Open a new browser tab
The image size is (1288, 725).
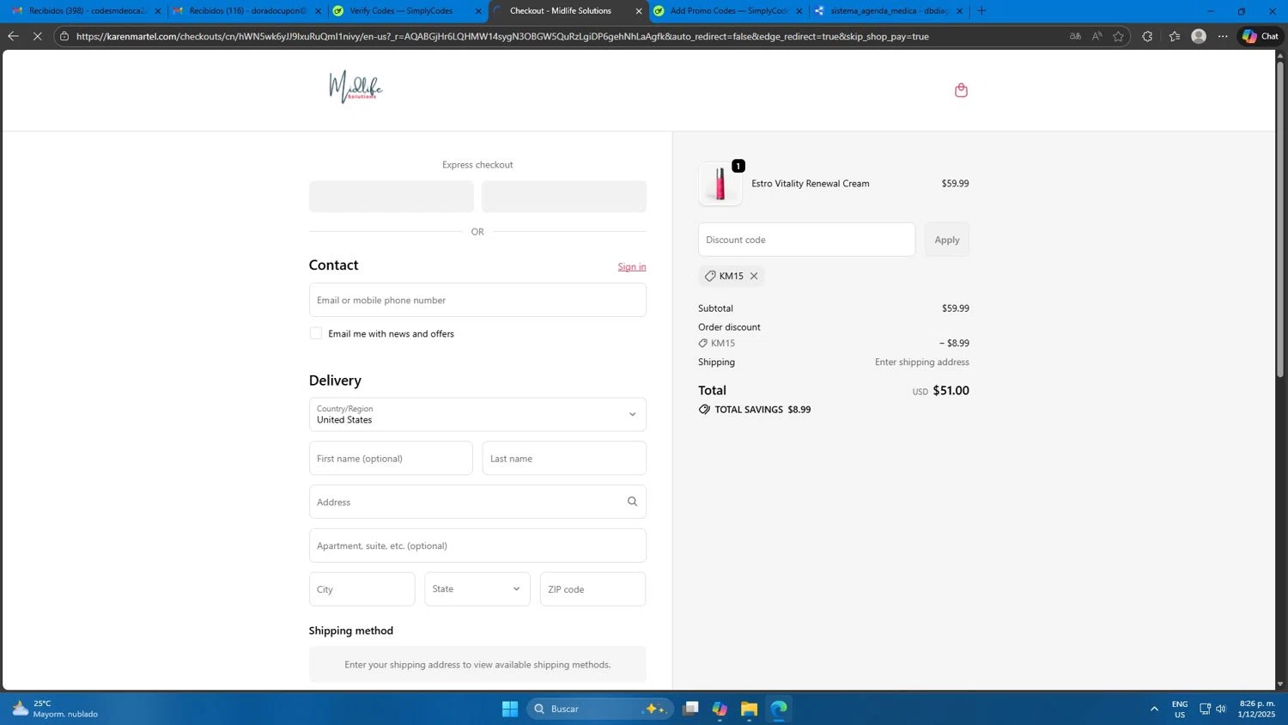click(981, 11)
